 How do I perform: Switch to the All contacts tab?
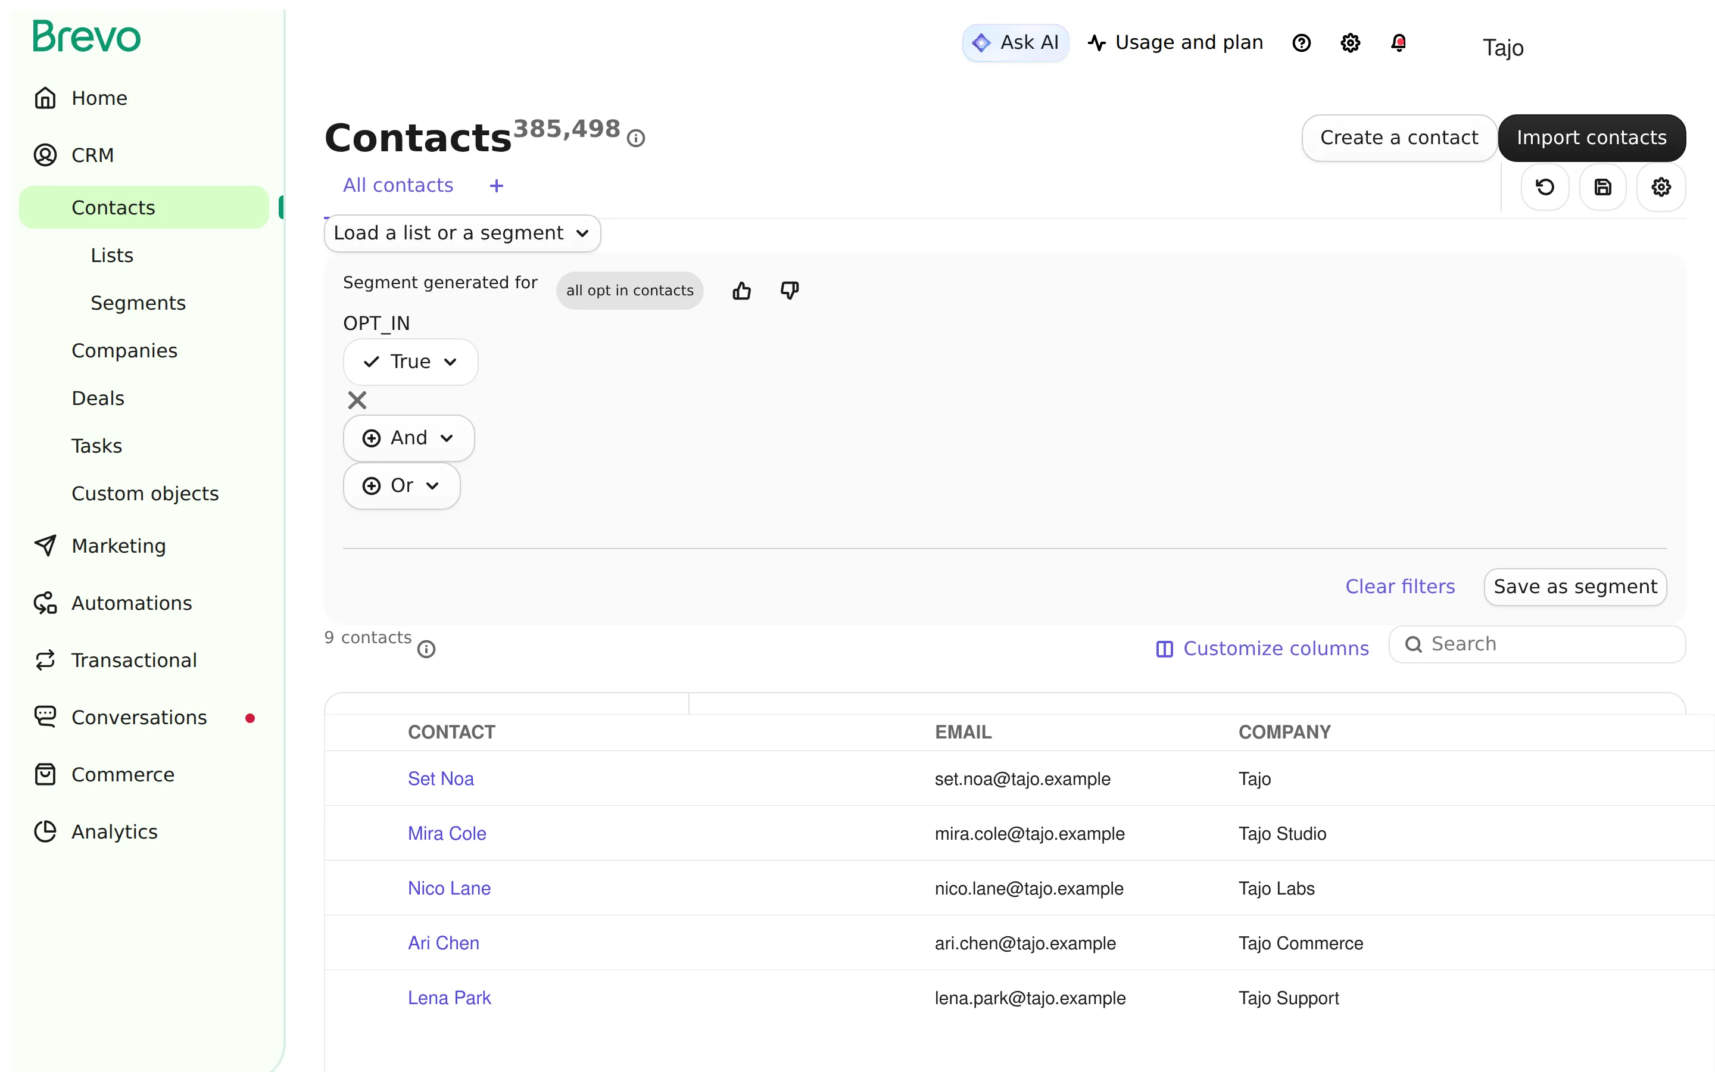[x=398, y=186]
